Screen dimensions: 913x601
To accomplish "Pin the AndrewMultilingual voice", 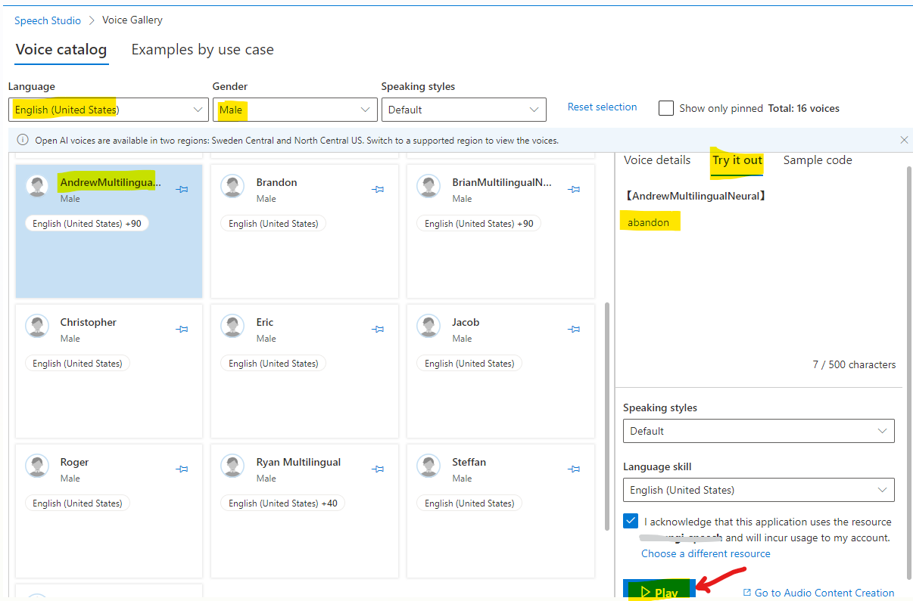I will click(x=182, y=189).
